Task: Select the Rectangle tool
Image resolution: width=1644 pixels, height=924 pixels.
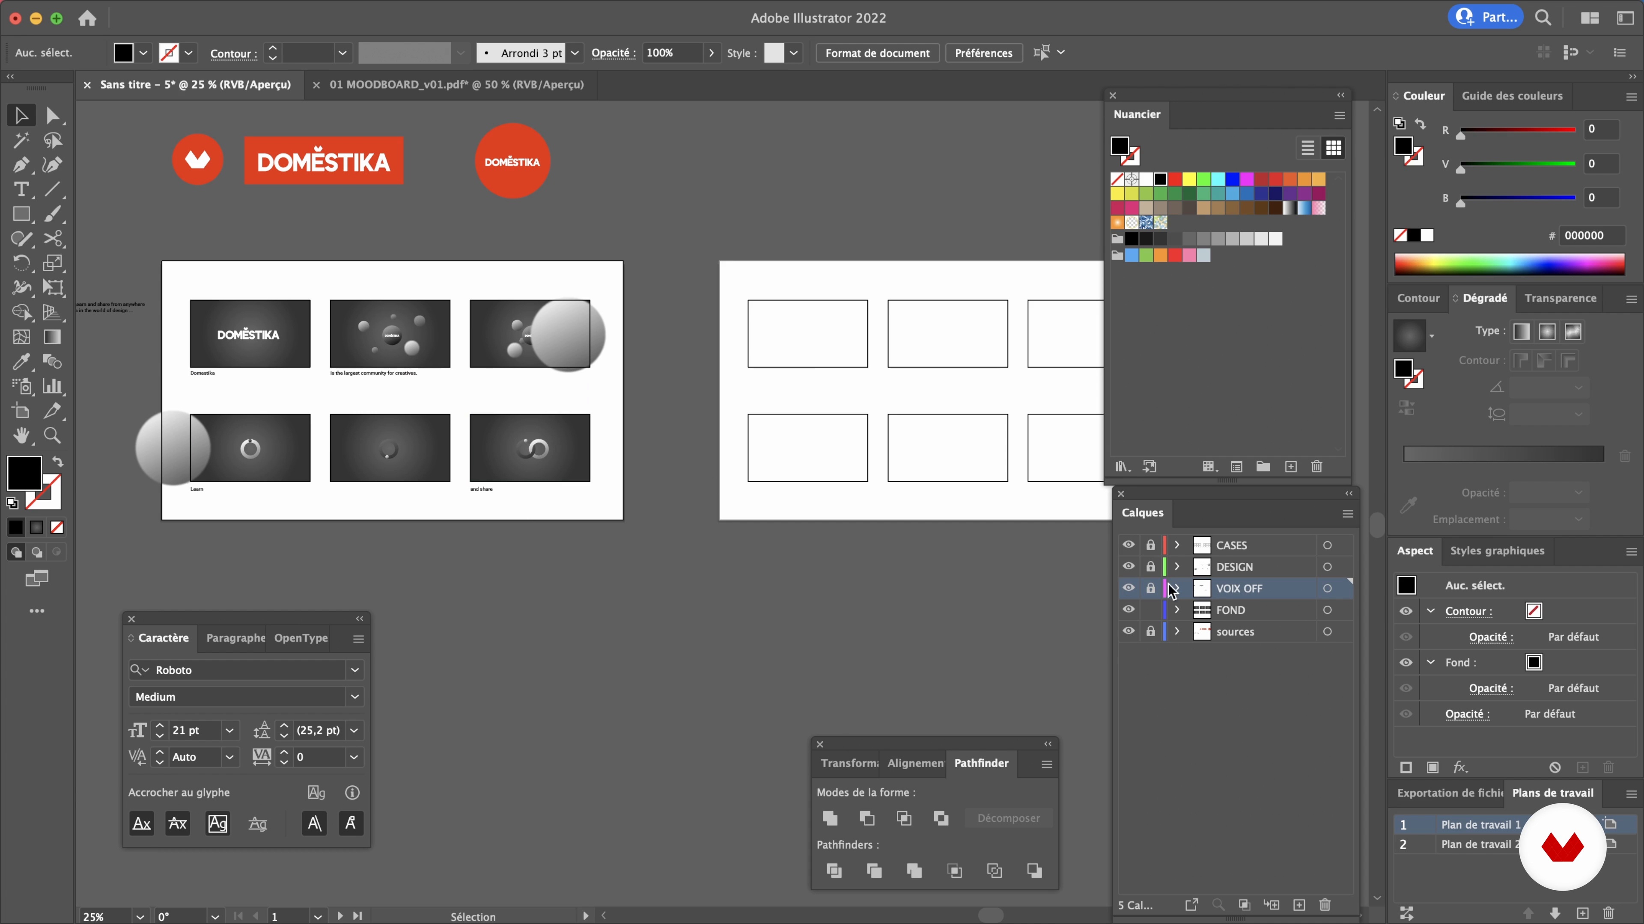Action: 21,214
